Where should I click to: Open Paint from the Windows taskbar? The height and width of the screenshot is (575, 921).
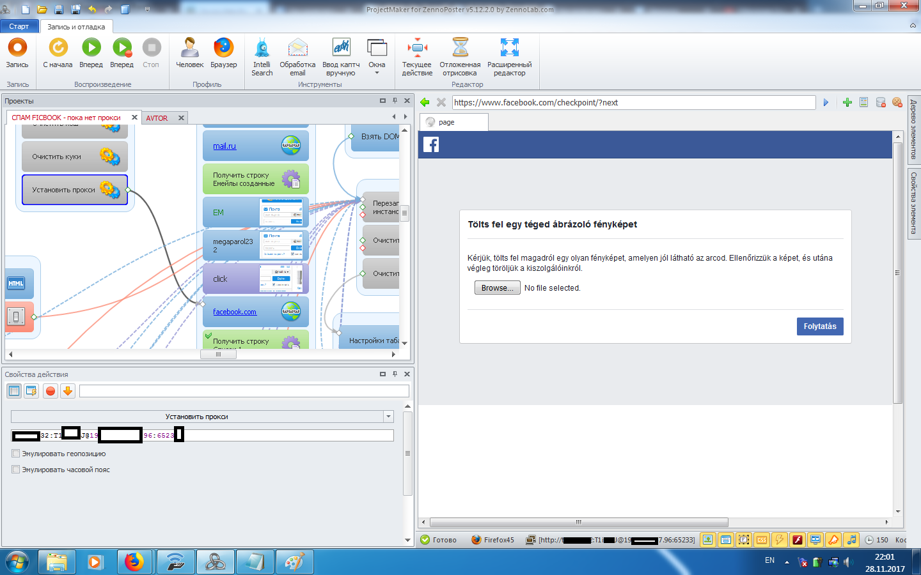pyautogui.click(x=294, y=562)
